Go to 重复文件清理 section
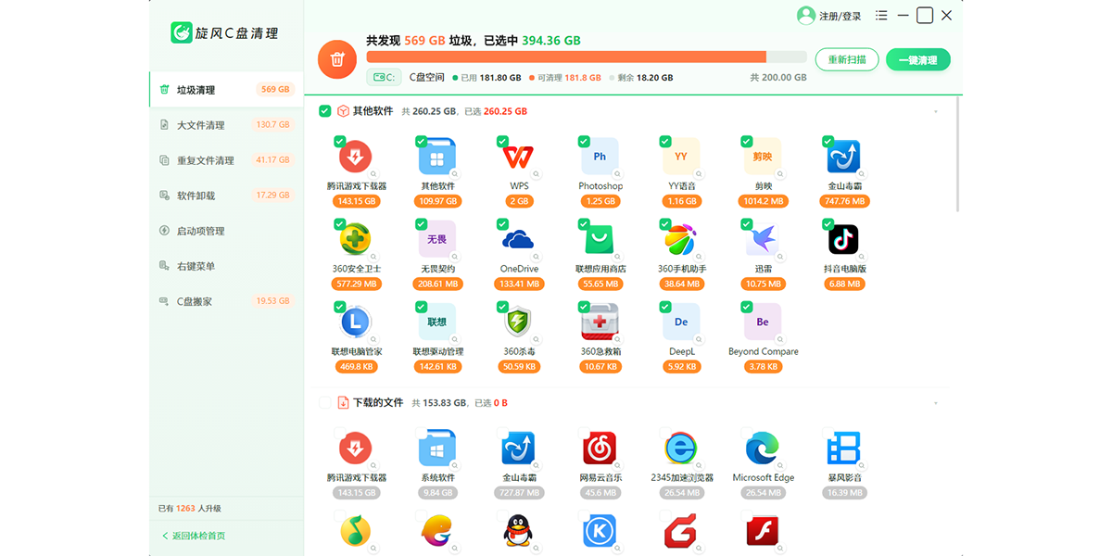 [x=226, y=160]
